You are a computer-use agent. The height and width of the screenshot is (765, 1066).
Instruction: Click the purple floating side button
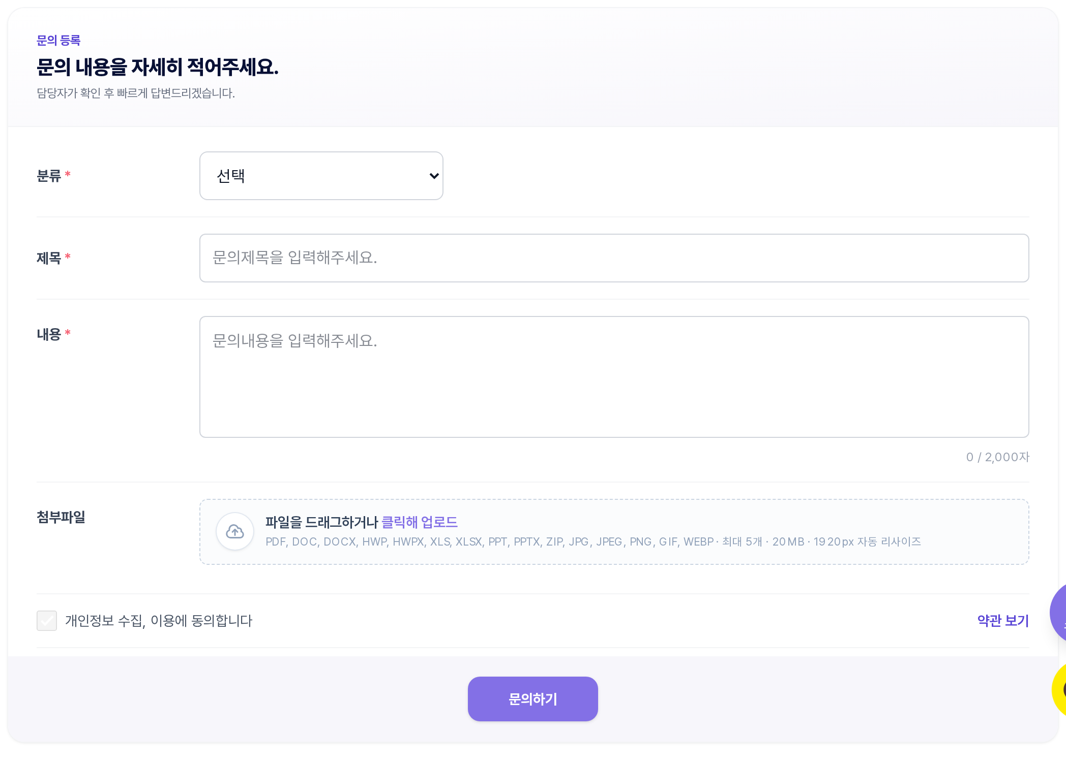pos(1058,613)
